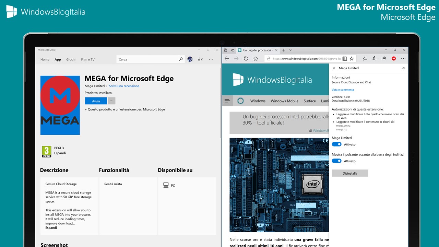439x247 pixels.
Task: Add page to favorites star
Action: 352,59
